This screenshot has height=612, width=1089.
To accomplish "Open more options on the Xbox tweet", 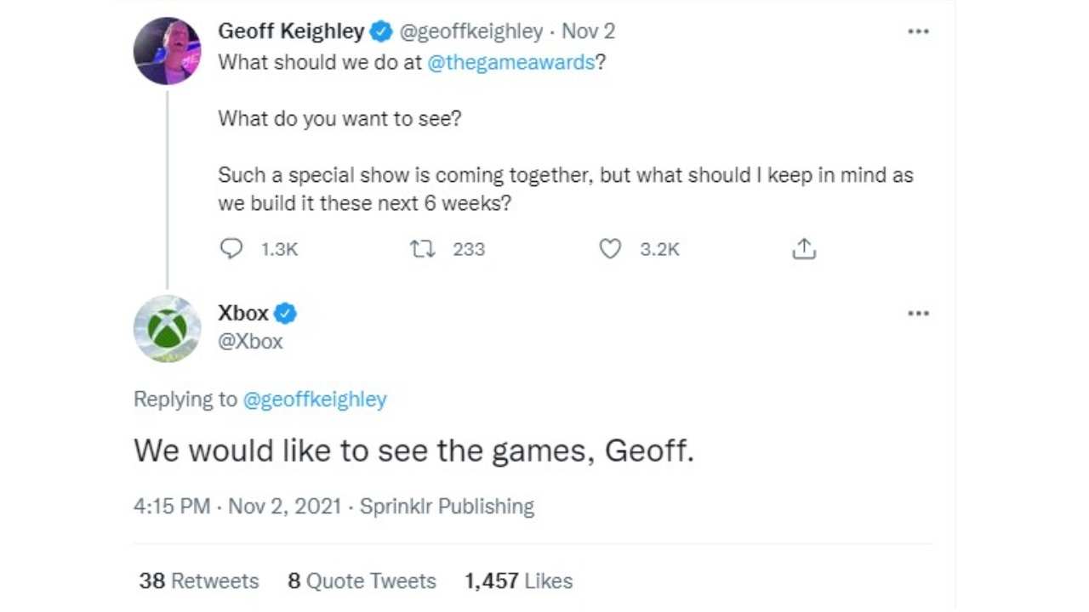I will coord(918,314).
